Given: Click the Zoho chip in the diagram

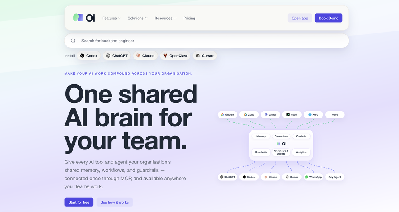Looking at the screenshot, I should click(x=249, y=115).
